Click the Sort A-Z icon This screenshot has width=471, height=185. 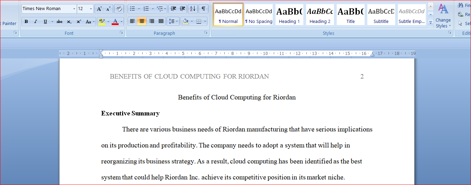coord(193,9)
